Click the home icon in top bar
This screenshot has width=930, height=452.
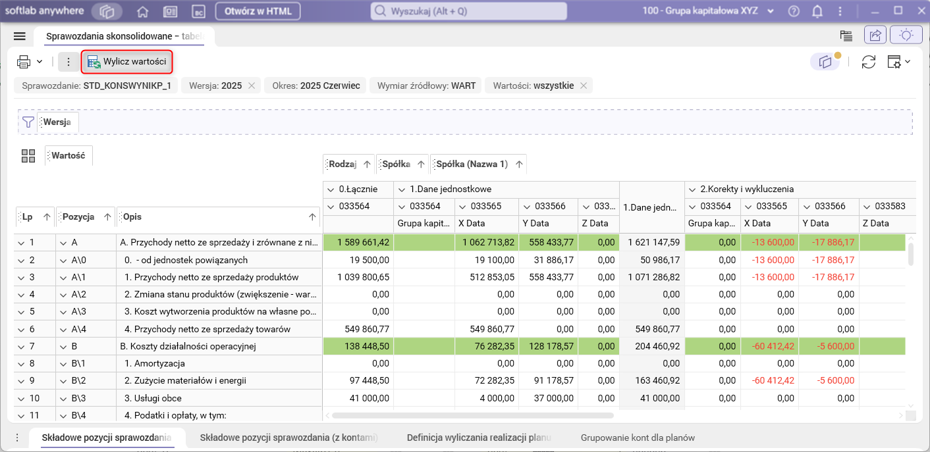(x=142, y=12)
